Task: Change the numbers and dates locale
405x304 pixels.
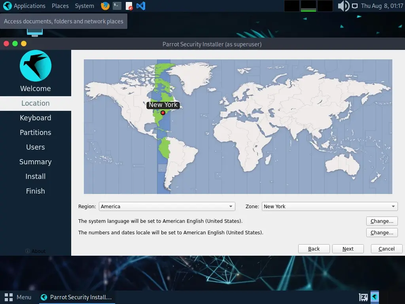Action: click(x=382, y=233)
